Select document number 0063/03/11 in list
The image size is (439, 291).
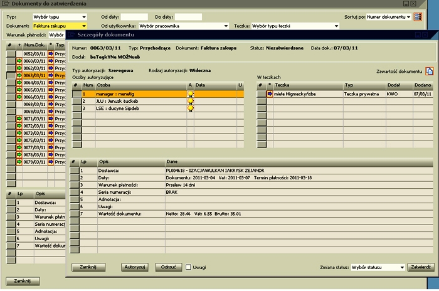[34, 75]
